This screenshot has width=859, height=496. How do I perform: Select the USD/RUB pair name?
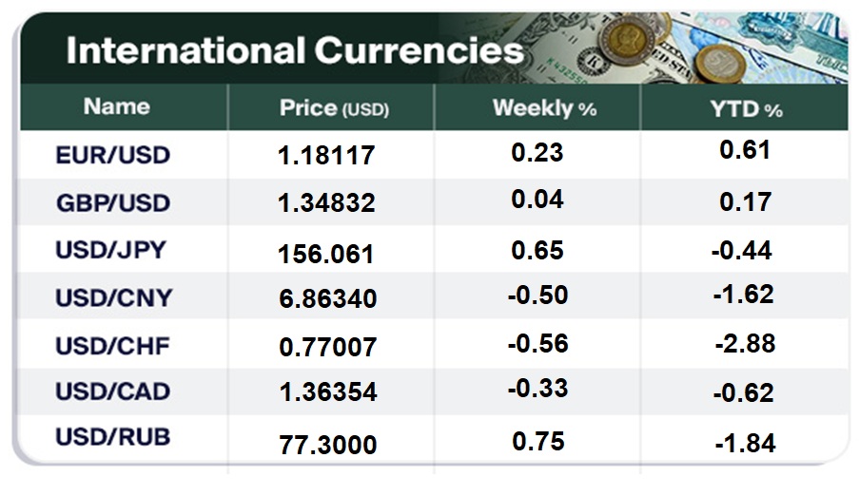[x=112, y=438]
